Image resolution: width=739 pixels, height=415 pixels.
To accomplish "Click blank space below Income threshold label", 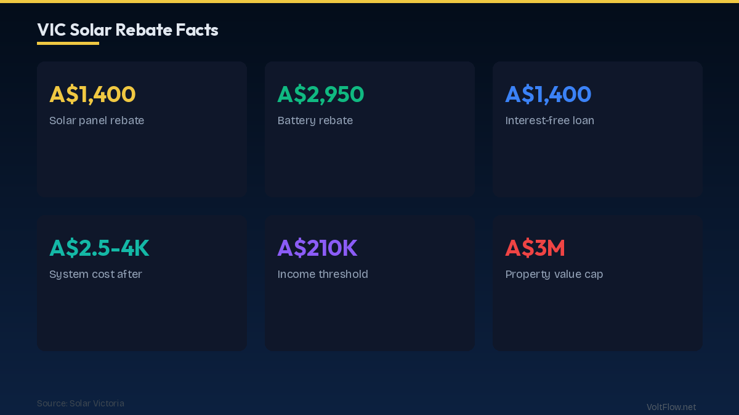I will [369, 317].
